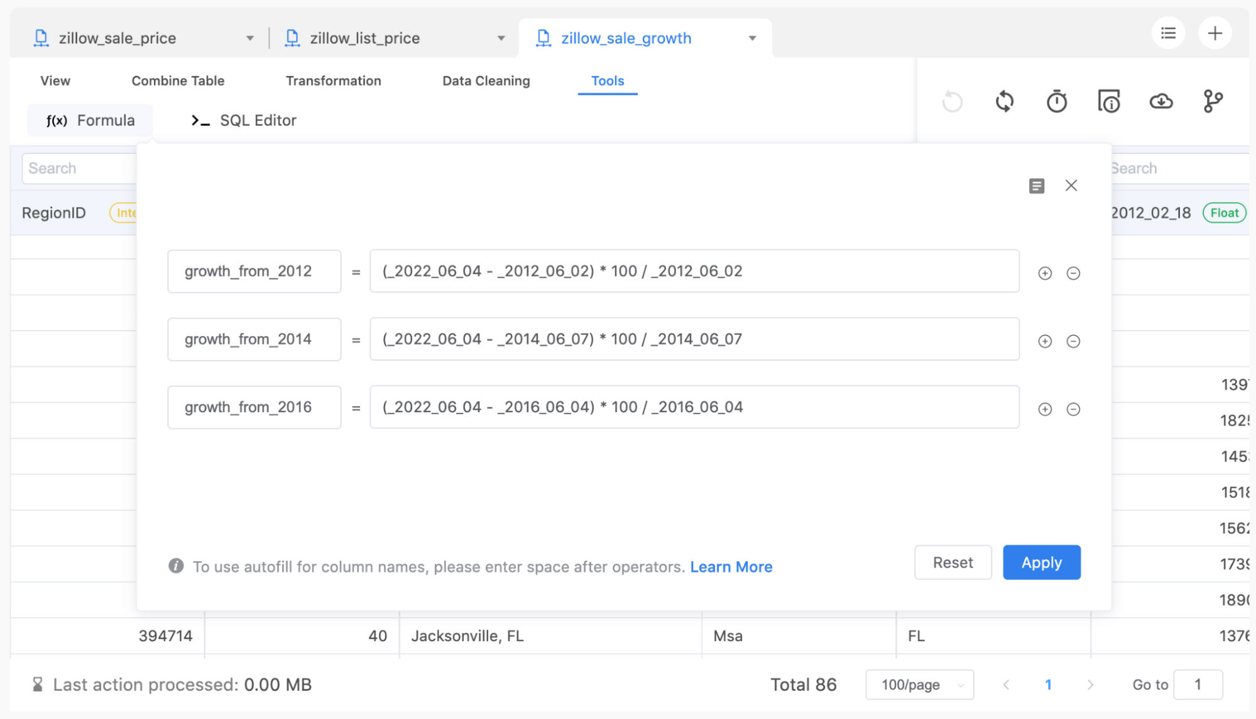Expand zillow_list_price tab dropdown arrow
The height and width of the screenshot is (719, 1256).
(x=501, y=38)
